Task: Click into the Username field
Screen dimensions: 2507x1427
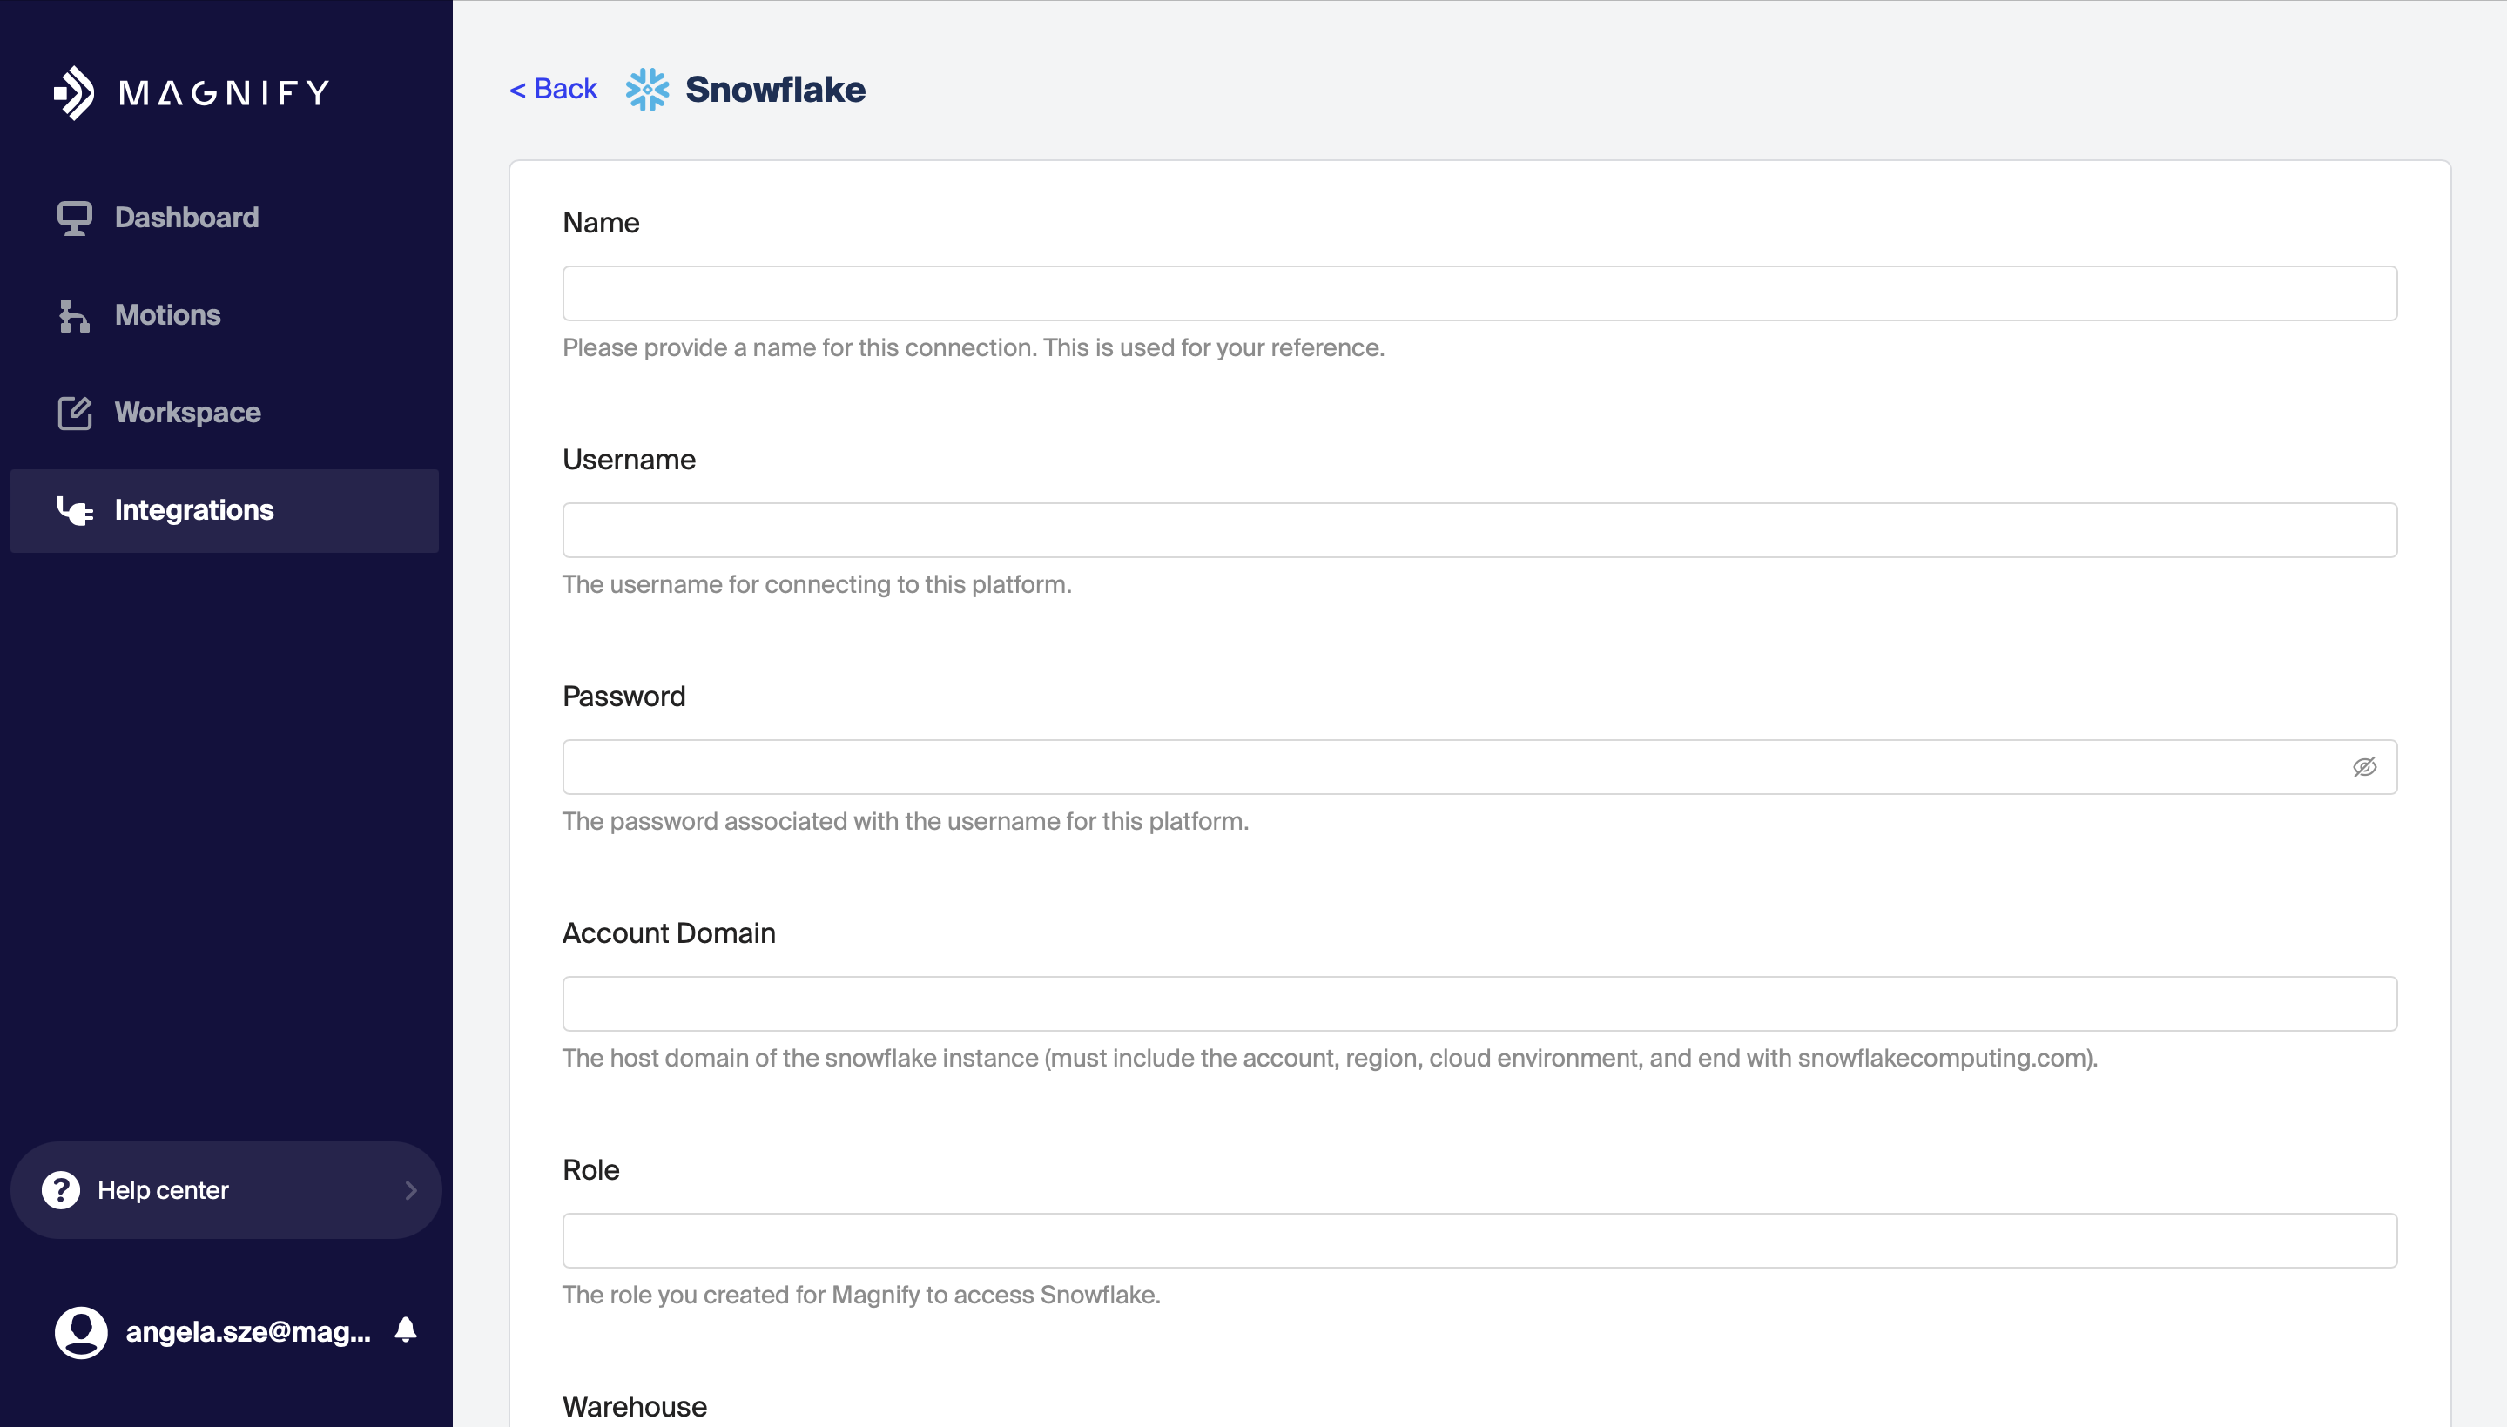Action: [x=1479, y=530]
